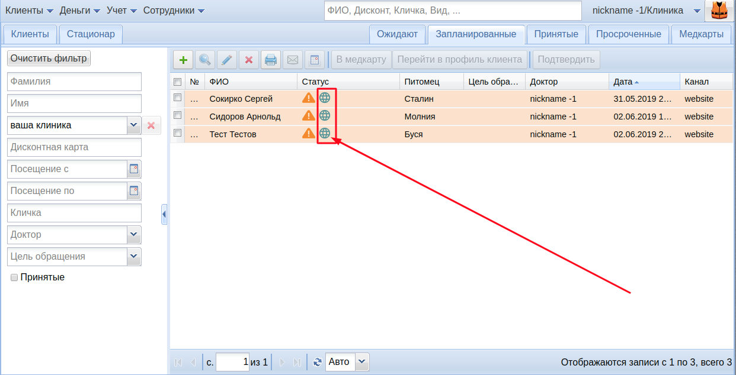Open the Авто refresh interval dropdown
Image resolution: width=736 pixels, height=375 pixels.
coord(362,362)
